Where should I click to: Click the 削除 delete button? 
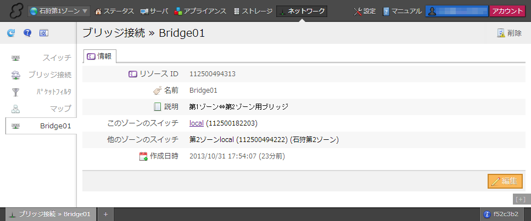coord(509,33)
